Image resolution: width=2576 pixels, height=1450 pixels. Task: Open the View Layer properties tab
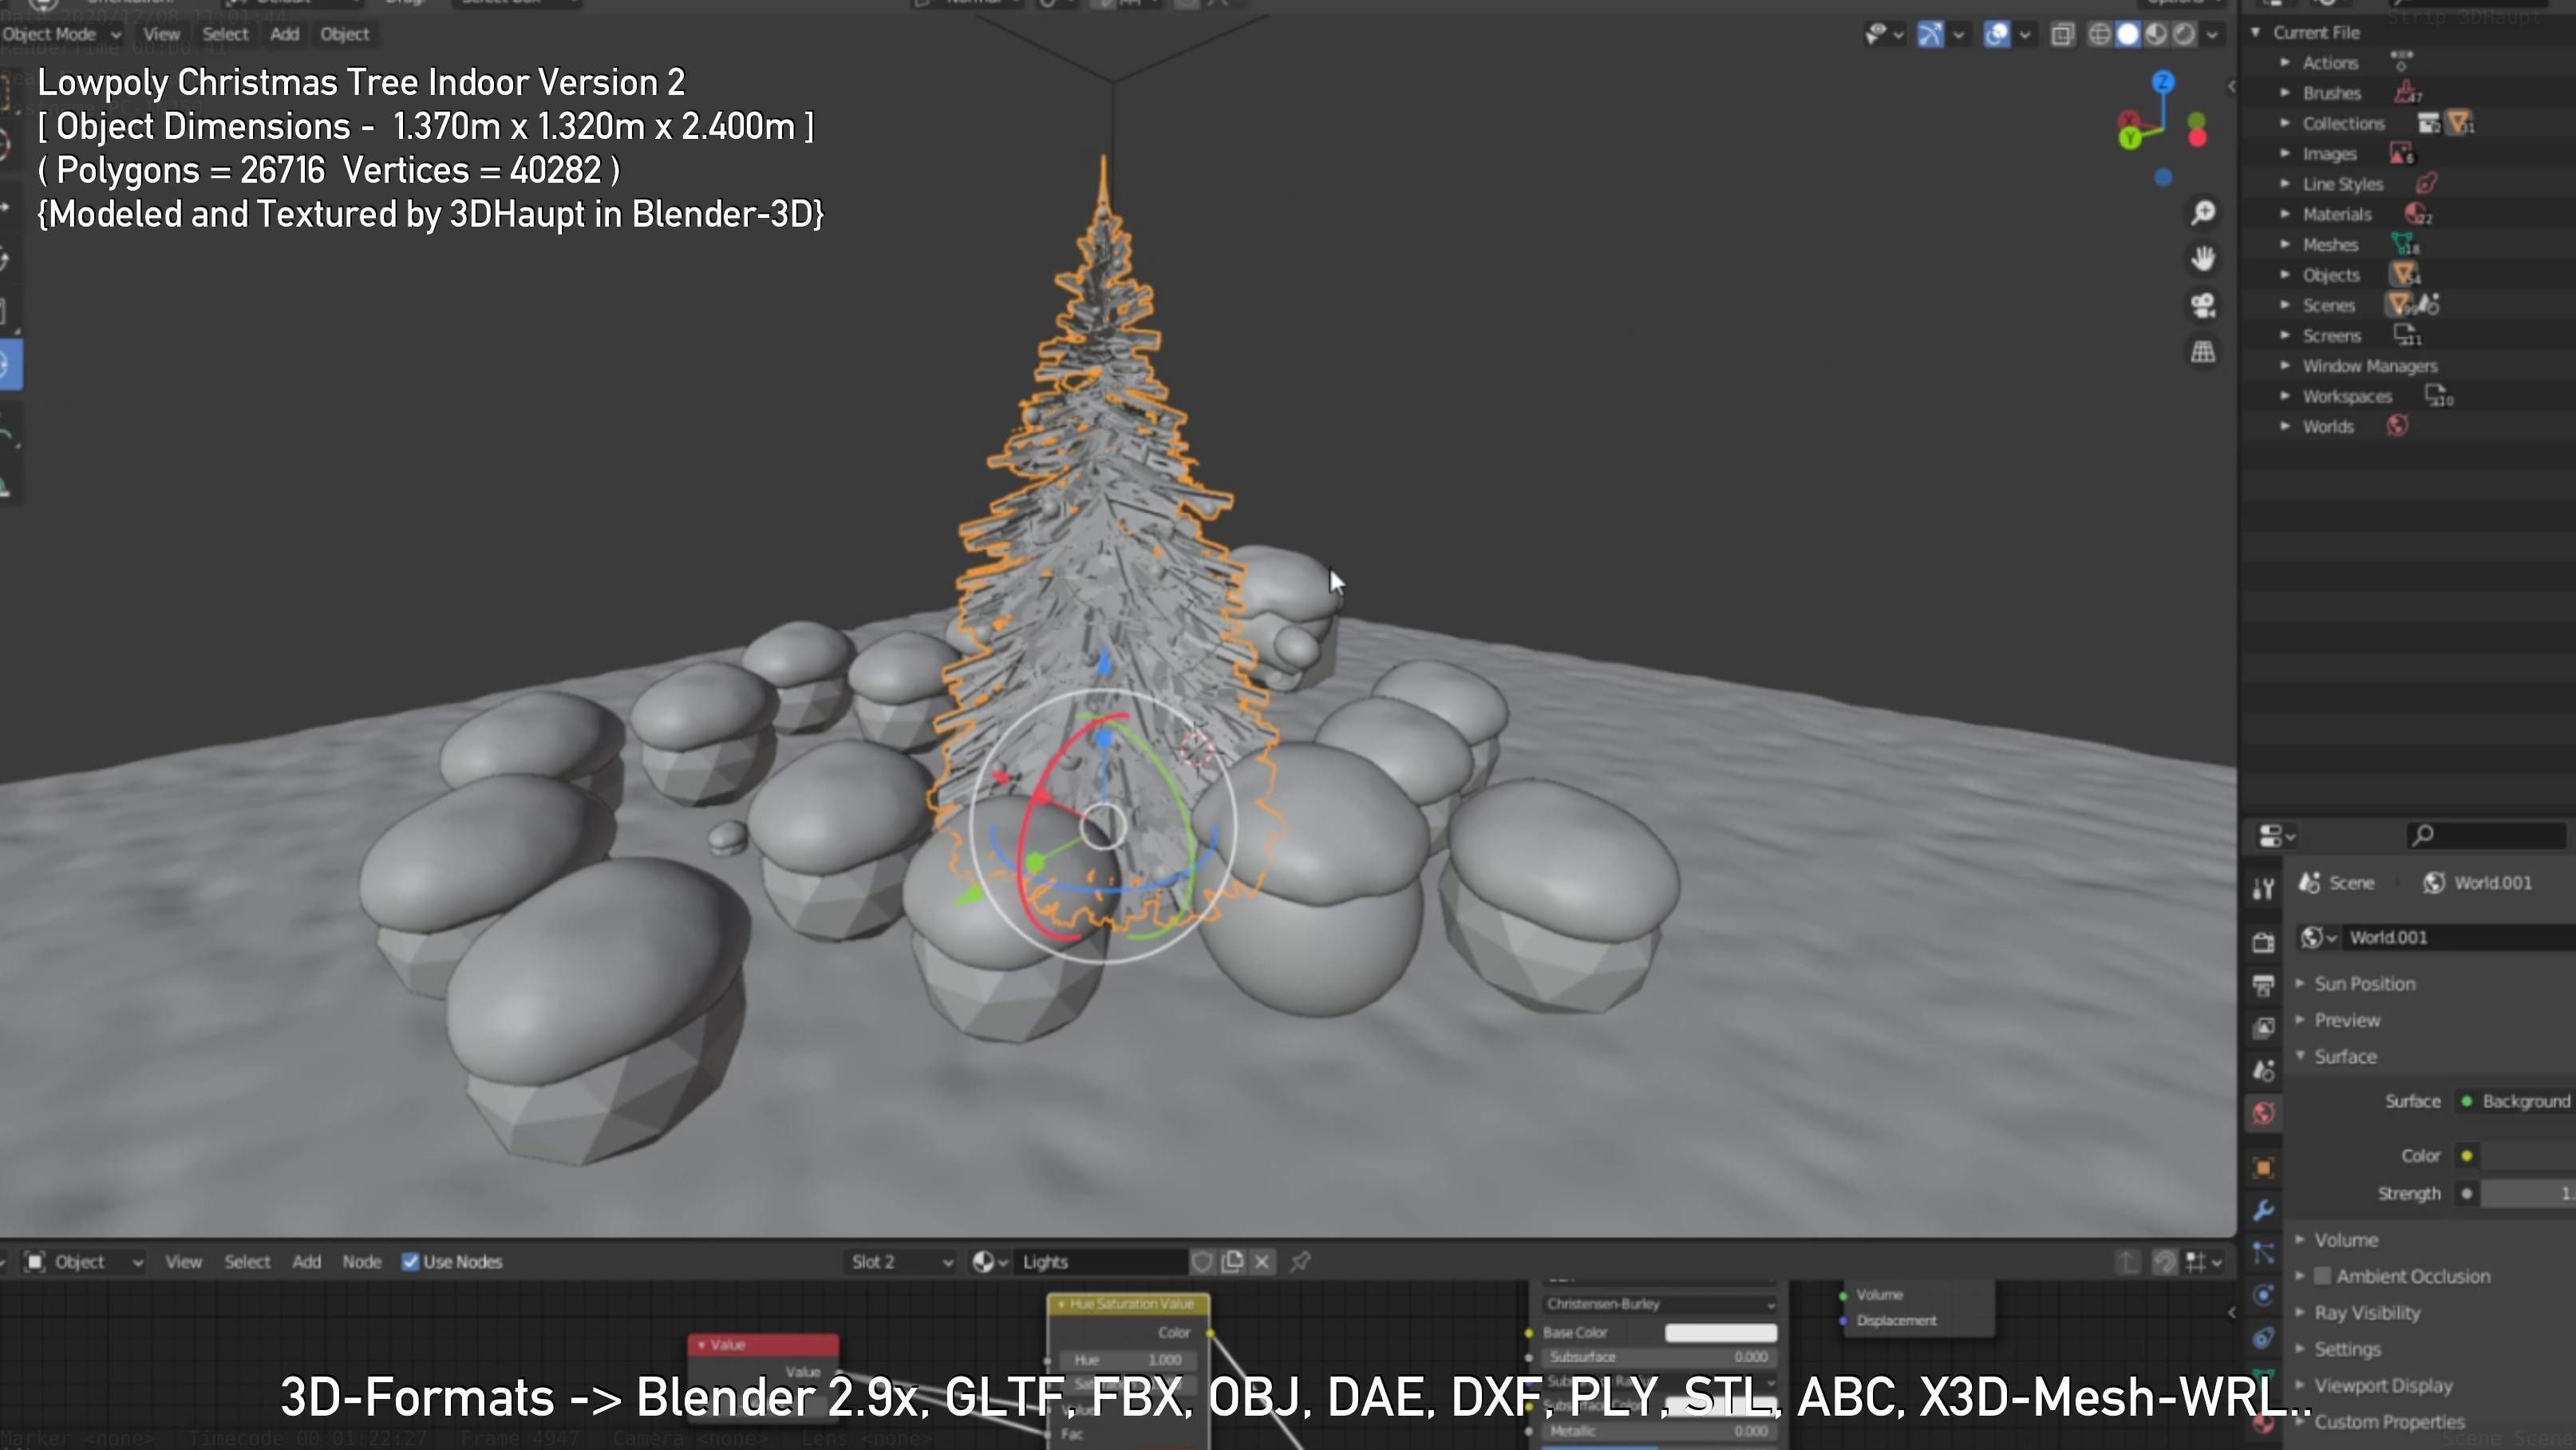coord(2263,1028)
